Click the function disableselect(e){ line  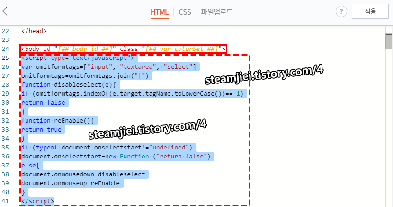coord(69,85)
